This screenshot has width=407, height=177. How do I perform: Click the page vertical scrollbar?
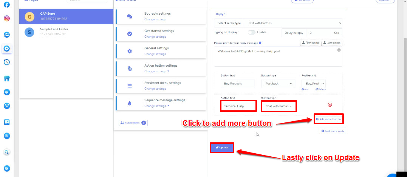pos(405,105)
